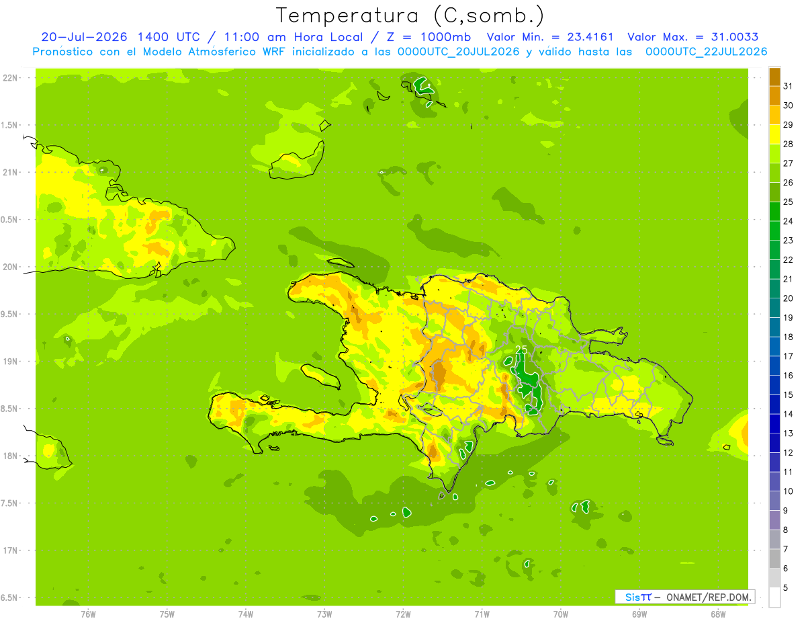Select the "20-Jul-2026 1400 UTC" date text
This screenshot has height=623, width=806.
point(120,37)
